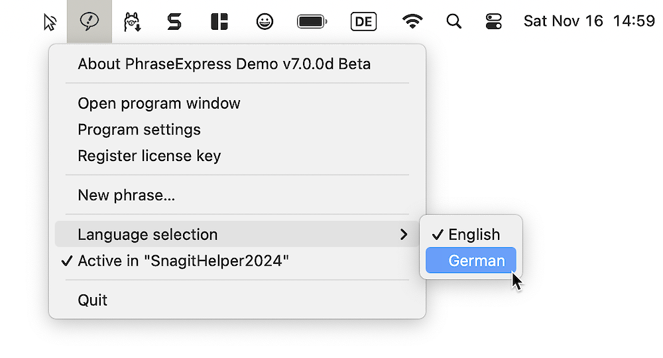The image size is (663, 358).
Task: Expand the Language selection submenu arrow
Action: click(404, 235)
